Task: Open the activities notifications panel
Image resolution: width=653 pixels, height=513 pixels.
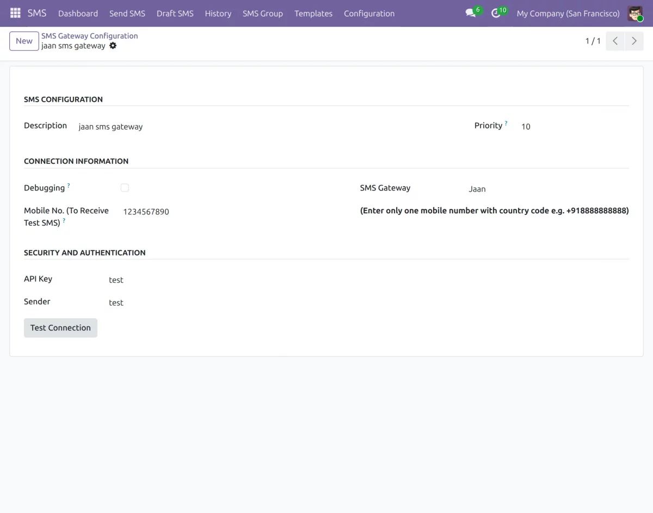Action: coord(496,13)
